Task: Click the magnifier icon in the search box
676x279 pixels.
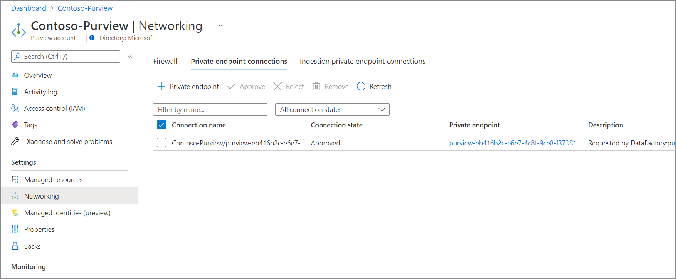Action: coord(17,56)
